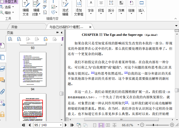Enlarge page thumbnails icon in Pages panel
The width and height of the screenshot is (179, 128).
click(10, 39)
